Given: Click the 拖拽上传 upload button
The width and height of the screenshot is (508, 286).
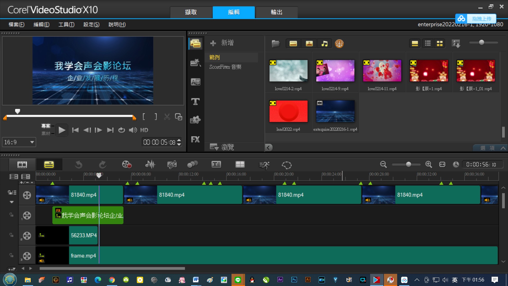Looking at the screenshot, I should [476, 19].
